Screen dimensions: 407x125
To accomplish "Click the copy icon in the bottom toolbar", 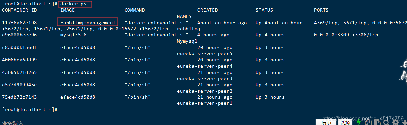I will (369, 122).
